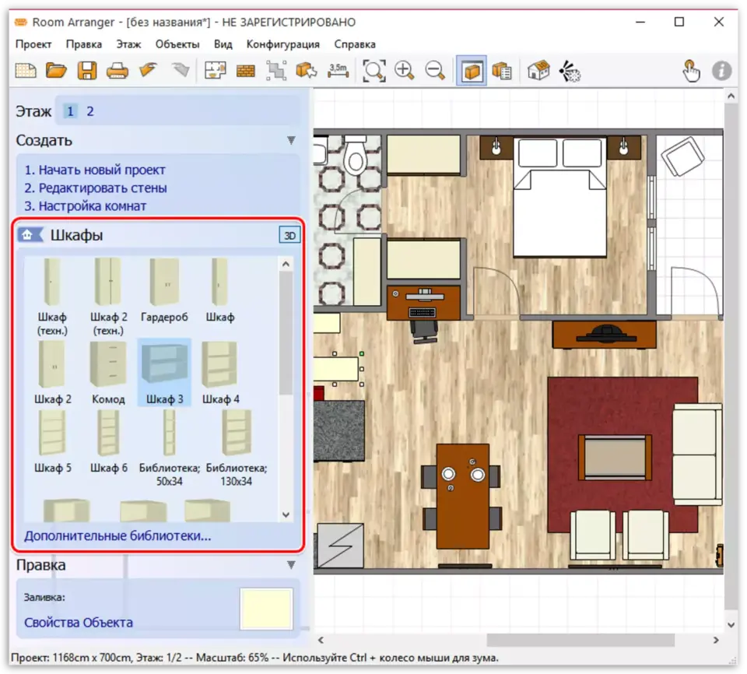Click the zoom to fit magnifier icon
The height and width of the screenshot is (674, 747).
tap(374, 71)
